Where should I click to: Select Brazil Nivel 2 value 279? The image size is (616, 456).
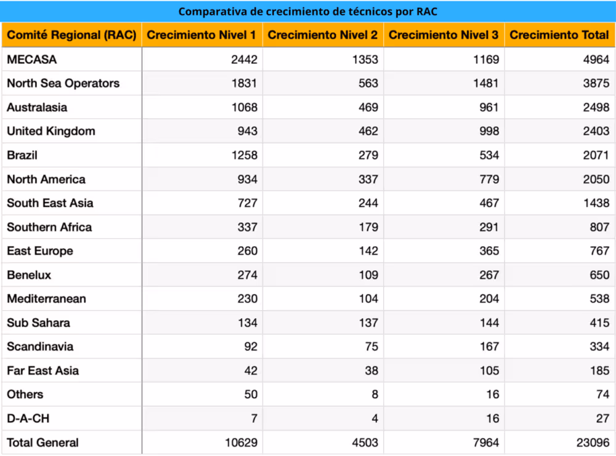tap(368, 155)
